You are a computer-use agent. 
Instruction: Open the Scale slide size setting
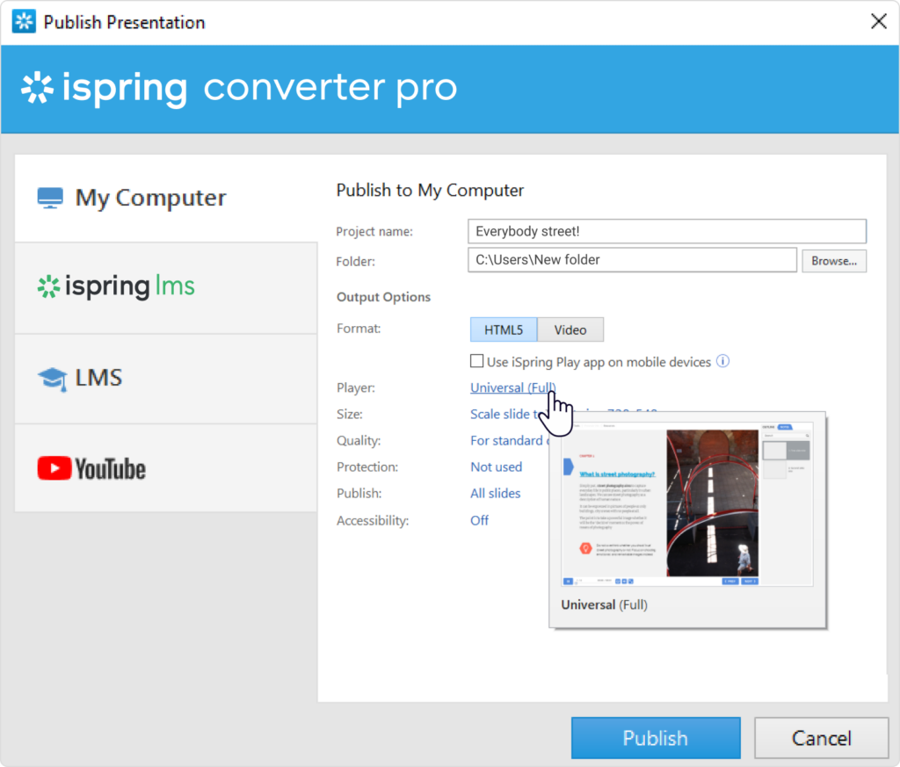pyautogui.click(x=504, y=414)
